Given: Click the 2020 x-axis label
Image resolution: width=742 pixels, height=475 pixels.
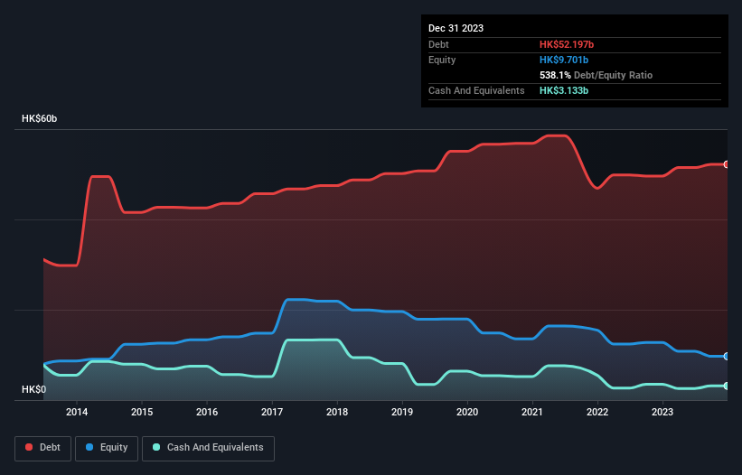Looking at the screenshot, I should (467, 412).
